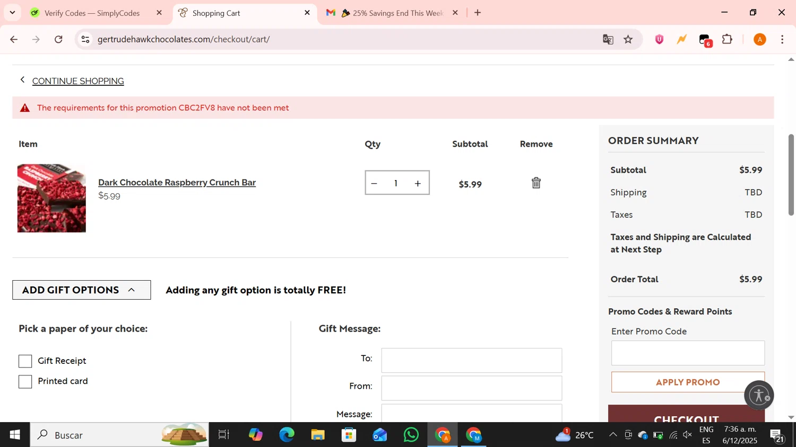Open the Extensions puzzle menu
796x447 pixels.
[728, 39]
